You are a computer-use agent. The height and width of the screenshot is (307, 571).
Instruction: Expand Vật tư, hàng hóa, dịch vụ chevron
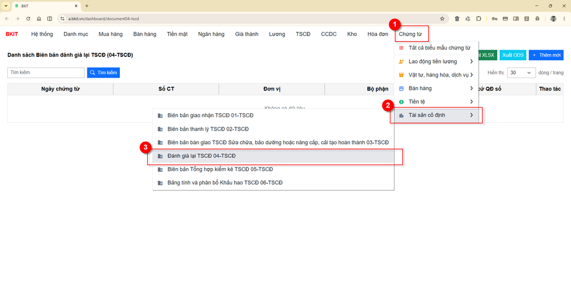pyautogui.click(x=471, y=75)
